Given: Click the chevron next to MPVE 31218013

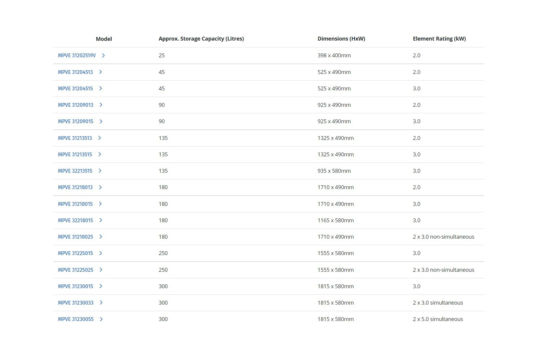Looking at the screenshot, I should click(100, 187).
